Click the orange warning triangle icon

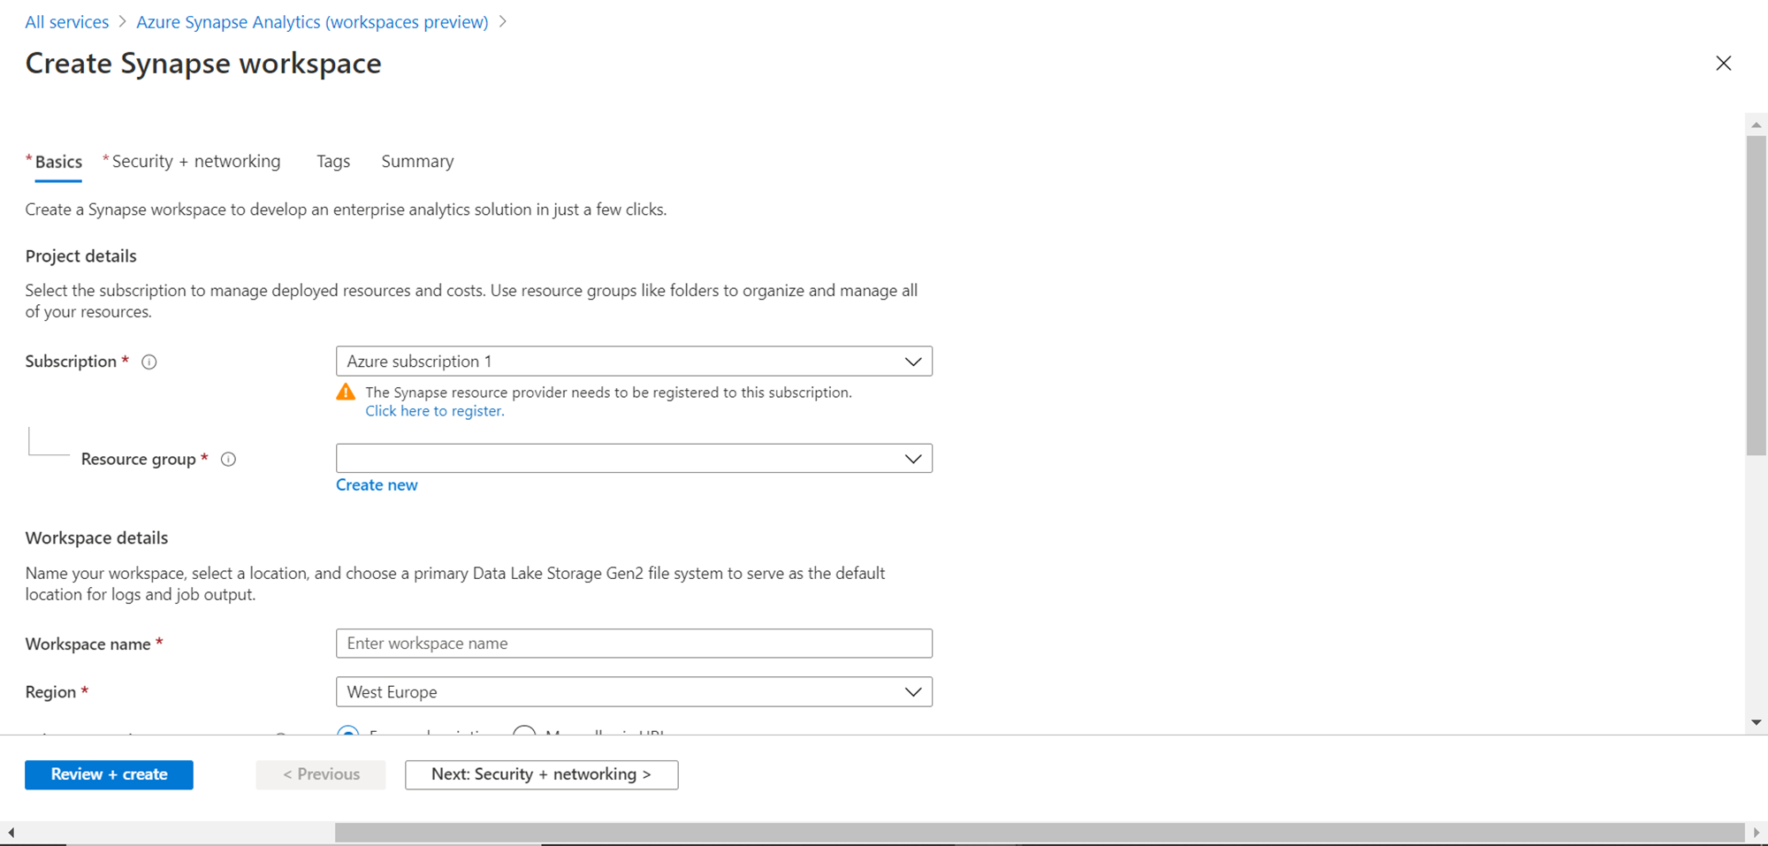[x=346, y=393]
